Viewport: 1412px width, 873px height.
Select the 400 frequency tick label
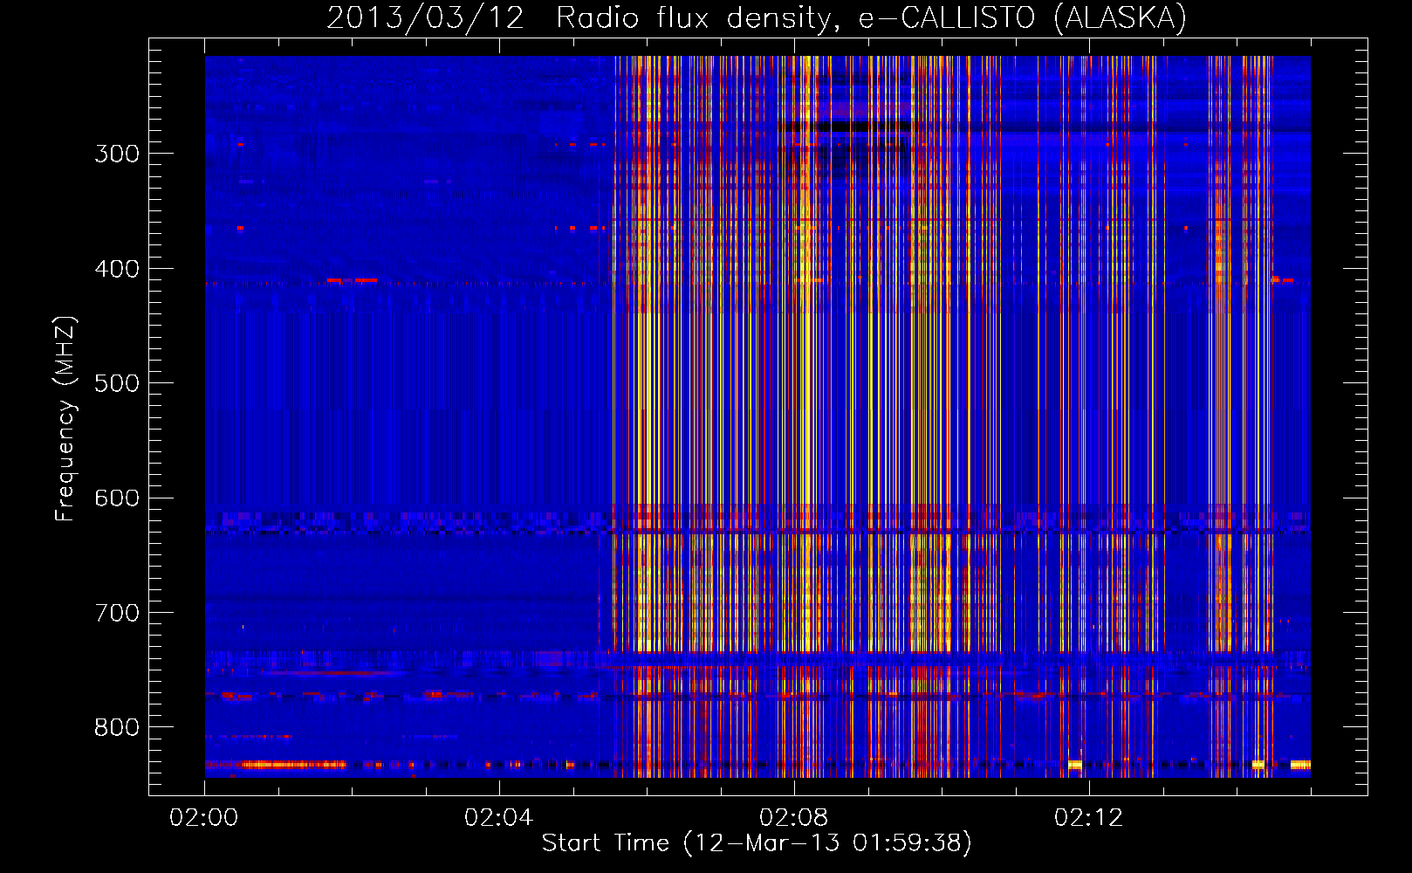pos(117,269)
